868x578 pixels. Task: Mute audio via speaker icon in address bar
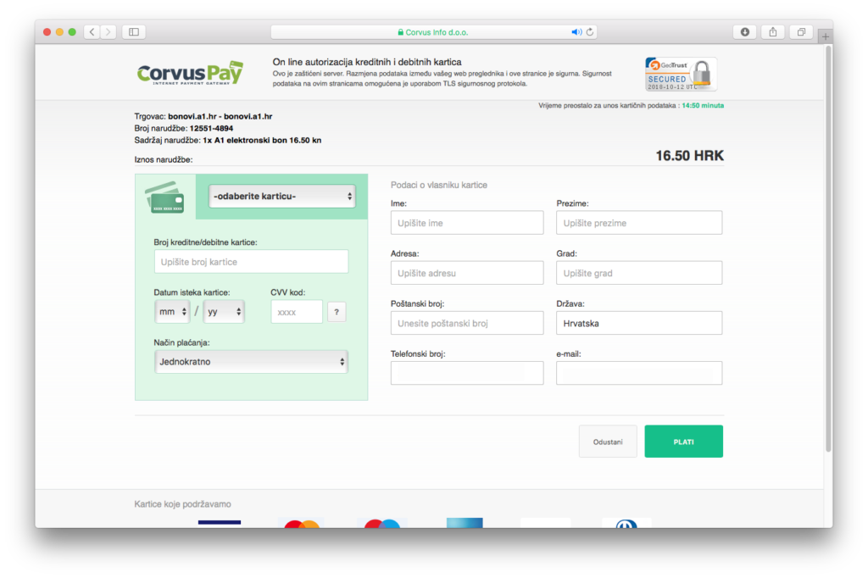[x=576, y=32]
